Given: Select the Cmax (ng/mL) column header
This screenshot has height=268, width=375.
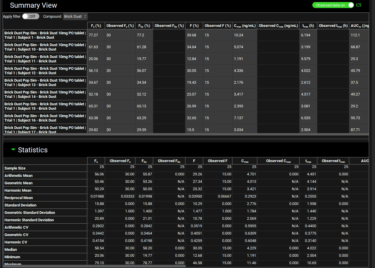Looking at the screenshot, I should [245, 26].
